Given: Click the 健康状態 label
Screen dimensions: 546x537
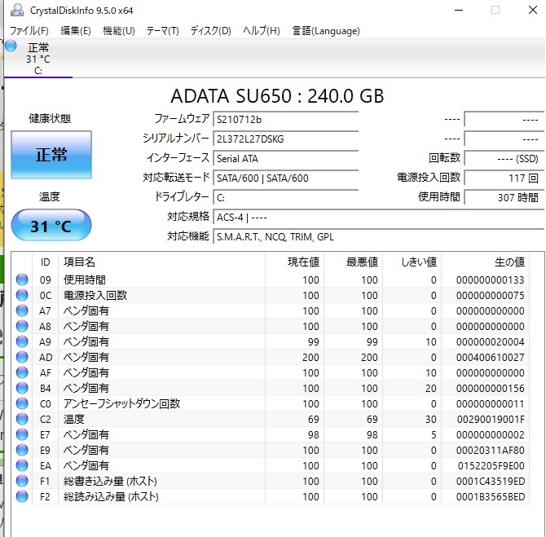Looking at the screenshot, I should [50, 118].
